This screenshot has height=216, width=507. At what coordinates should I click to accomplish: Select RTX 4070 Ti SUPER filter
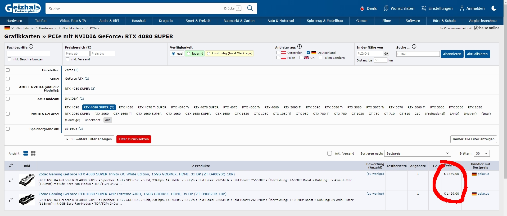coord(152,107)
